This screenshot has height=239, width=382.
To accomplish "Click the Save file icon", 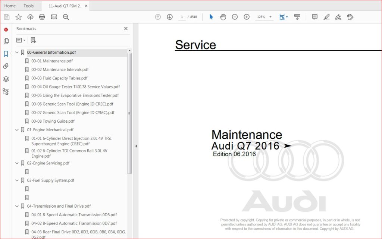I will [x=7, y=17].
